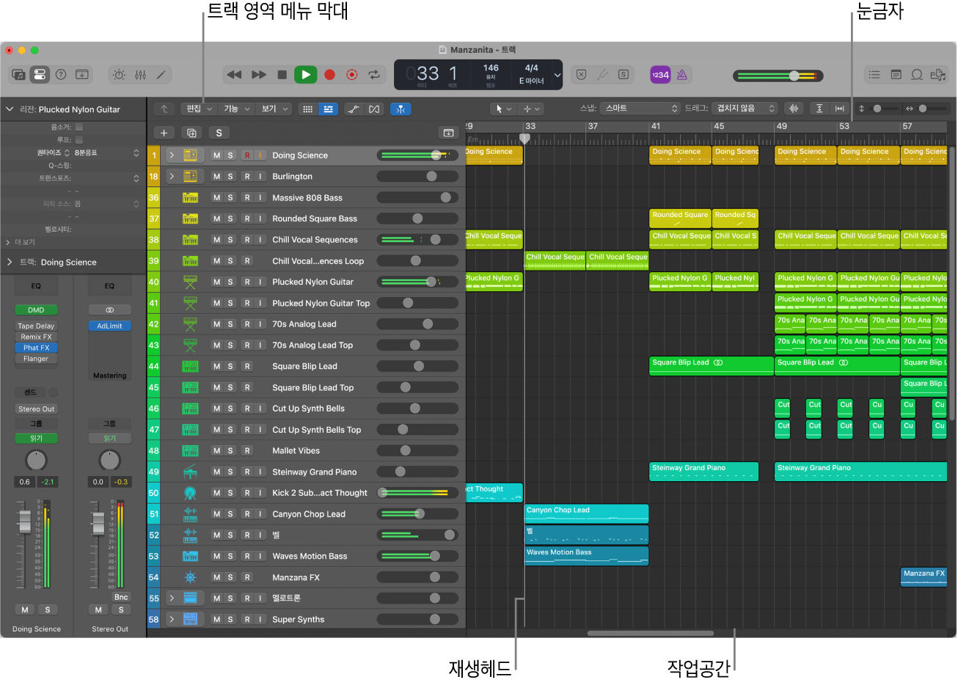Select the Steinway Grand Piano track icon
This screenshot has height=685, width=958.
[190, 472]
